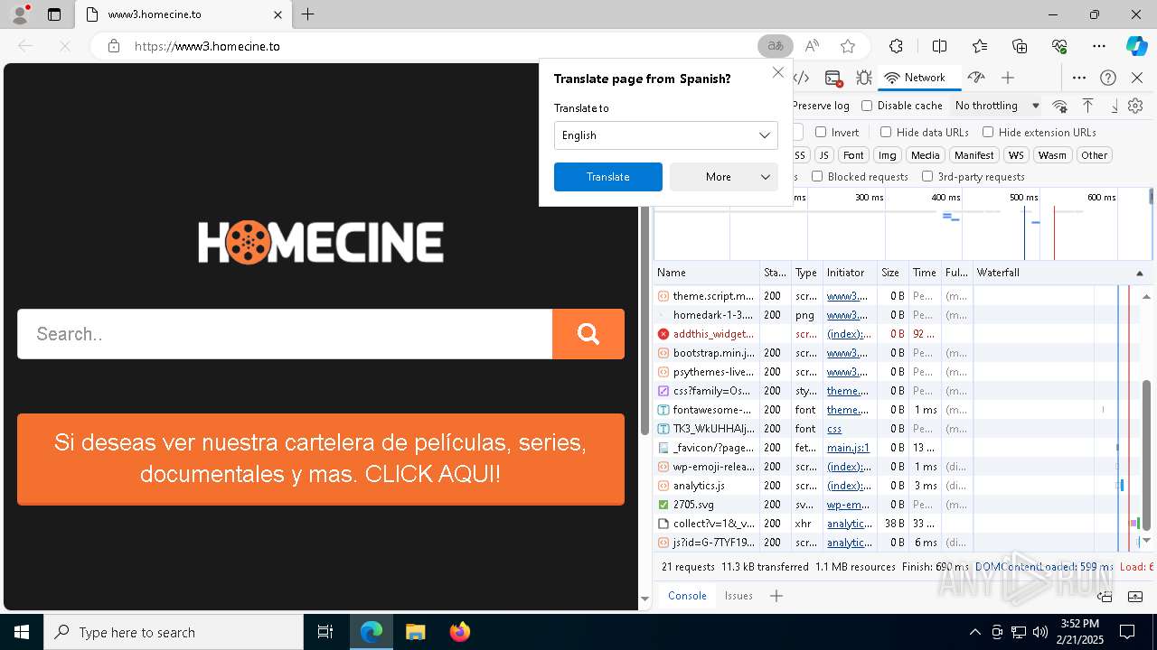Enable Disable cache checkbox
Image resolution: width=1157 pixels, height=650 pixels.
coord(867,106)
